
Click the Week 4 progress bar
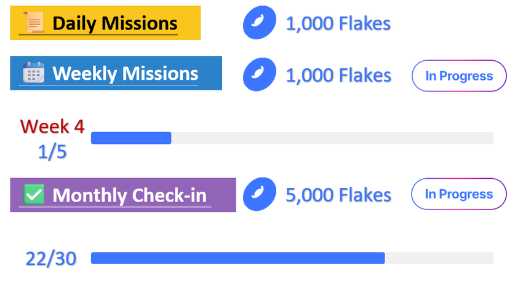pyautogui.click(x=292, y=138)
